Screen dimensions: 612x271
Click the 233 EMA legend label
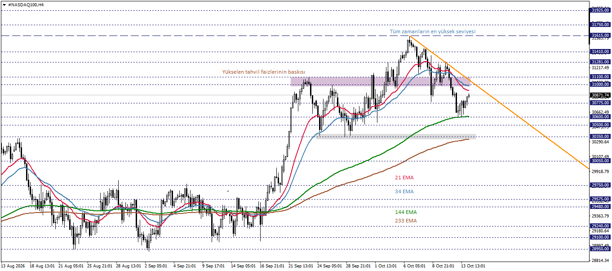click(x=406, y=221)
